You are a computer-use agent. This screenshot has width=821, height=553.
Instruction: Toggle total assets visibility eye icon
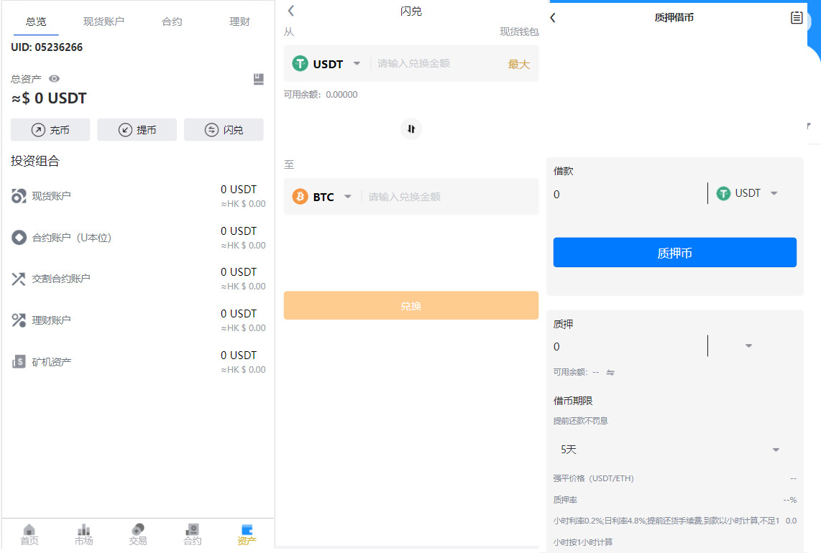click(x=54, y=79)
